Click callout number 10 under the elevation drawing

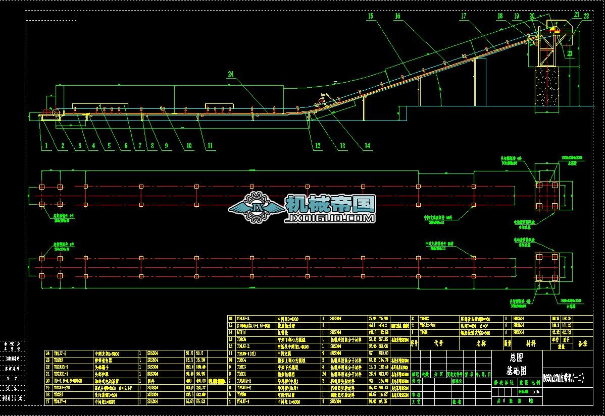[189, 146]
